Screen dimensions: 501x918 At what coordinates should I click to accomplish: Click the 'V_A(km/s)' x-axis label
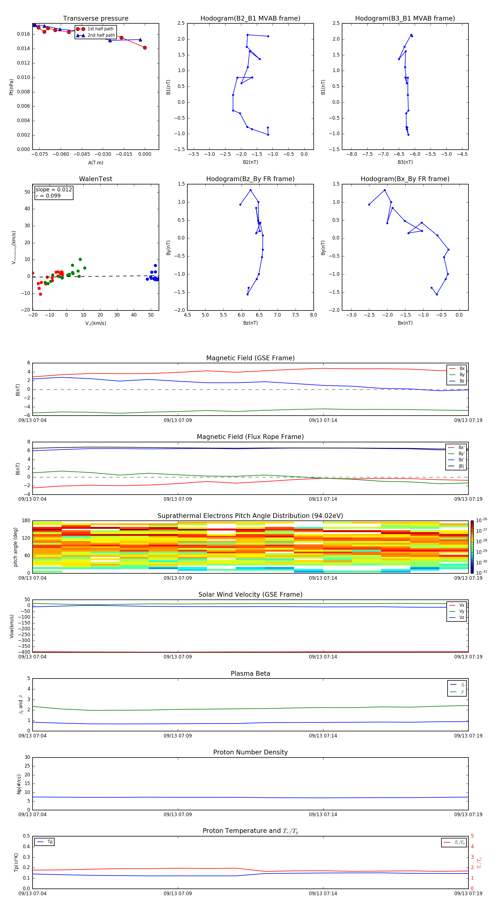95,323
